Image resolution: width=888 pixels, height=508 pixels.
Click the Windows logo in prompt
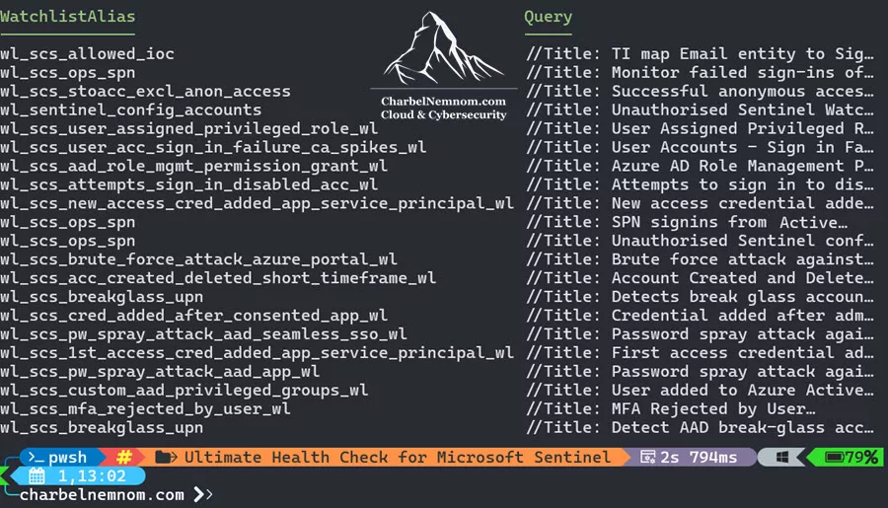pos(782,458)
